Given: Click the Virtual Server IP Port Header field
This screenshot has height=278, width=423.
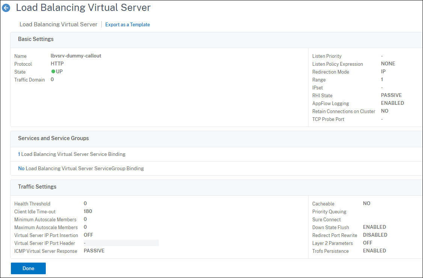Looking at the screenshot, I should pos(121,243).
